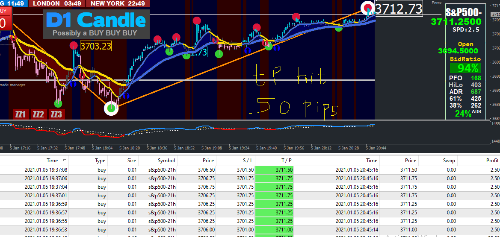Click the 38% level value 262
Screen dimensions: 500x237
coord(476,105)
